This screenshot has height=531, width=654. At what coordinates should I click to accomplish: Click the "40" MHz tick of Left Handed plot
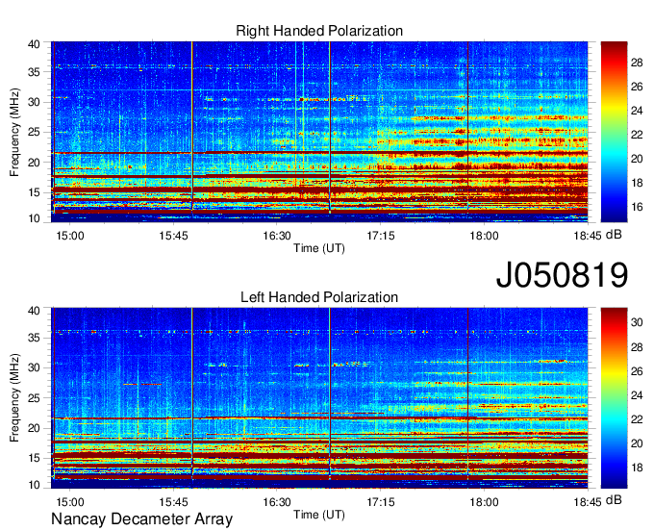pos(34,311)
